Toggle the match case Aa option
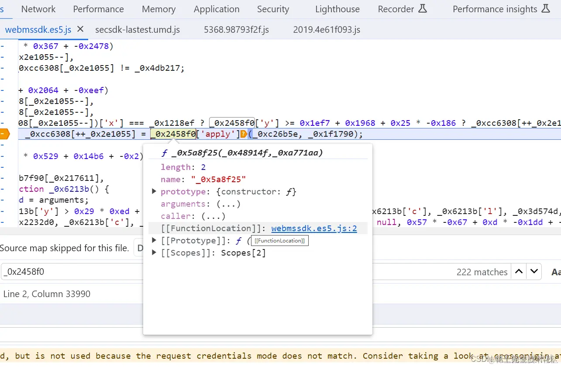 coord(555,272)
